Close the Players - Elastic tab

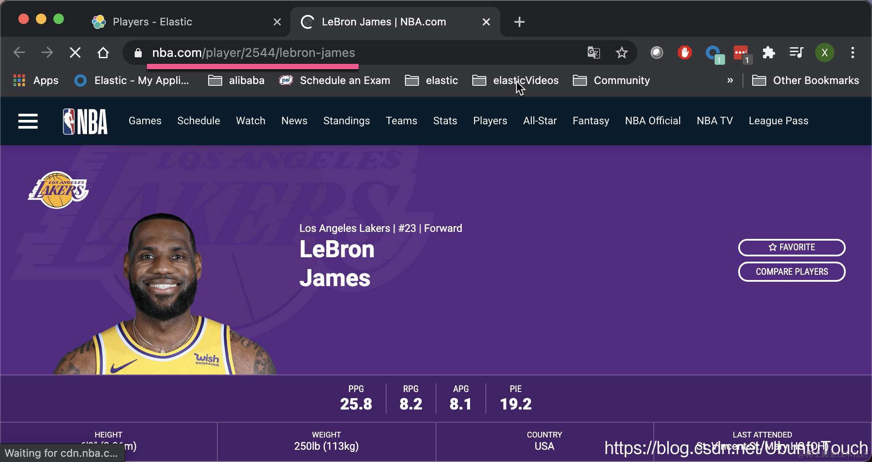[x=277, y=22]
